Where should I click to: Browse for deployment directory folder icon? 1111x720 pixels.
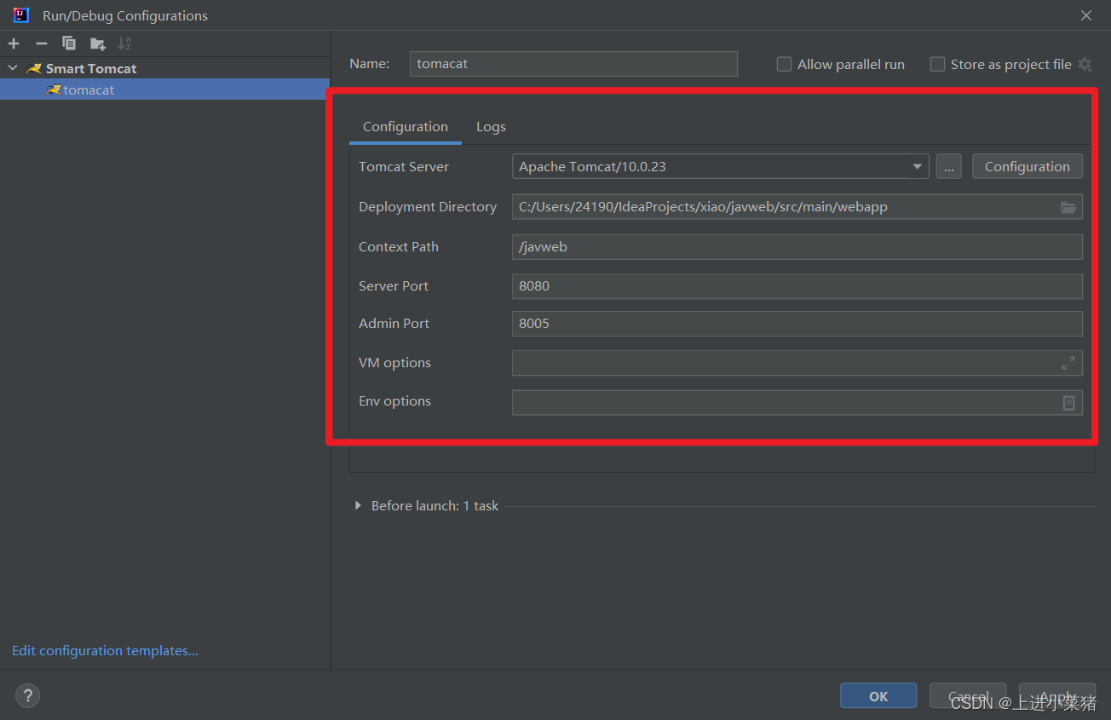pos(1068,207)
